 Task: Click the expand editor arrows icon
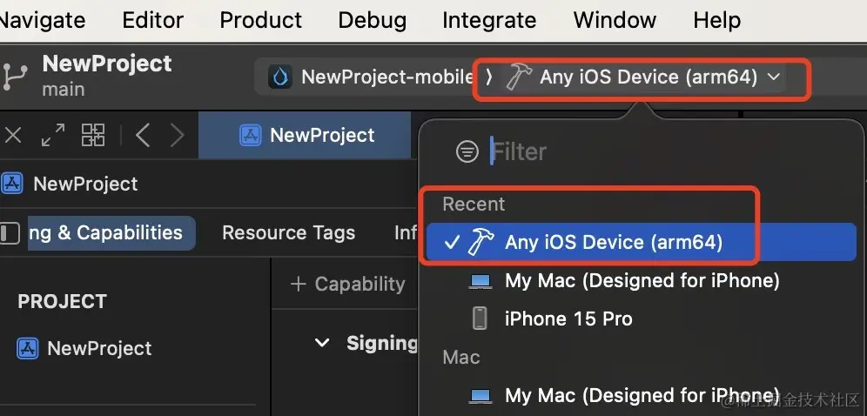pyautogui.click(x=53, y=135)
